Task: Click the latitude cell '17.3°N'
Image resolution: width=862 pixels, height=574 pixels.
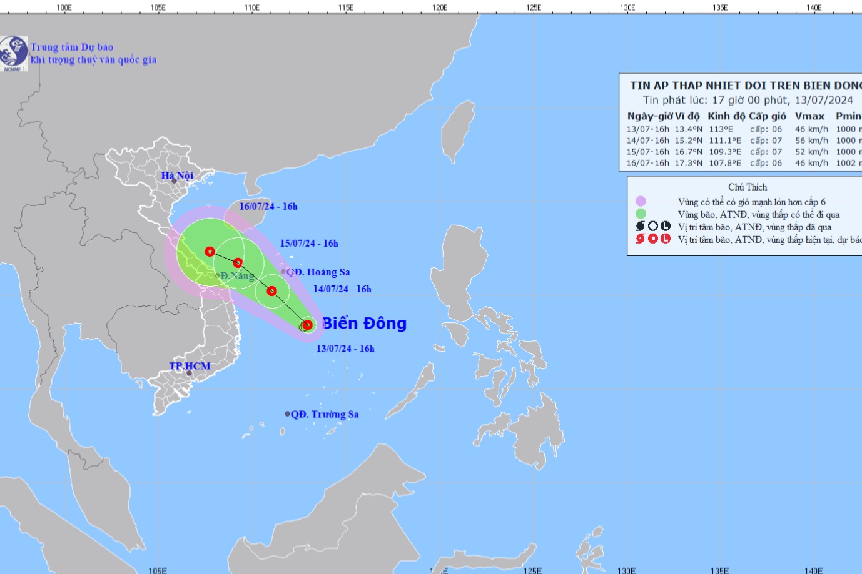Action: 689,163
